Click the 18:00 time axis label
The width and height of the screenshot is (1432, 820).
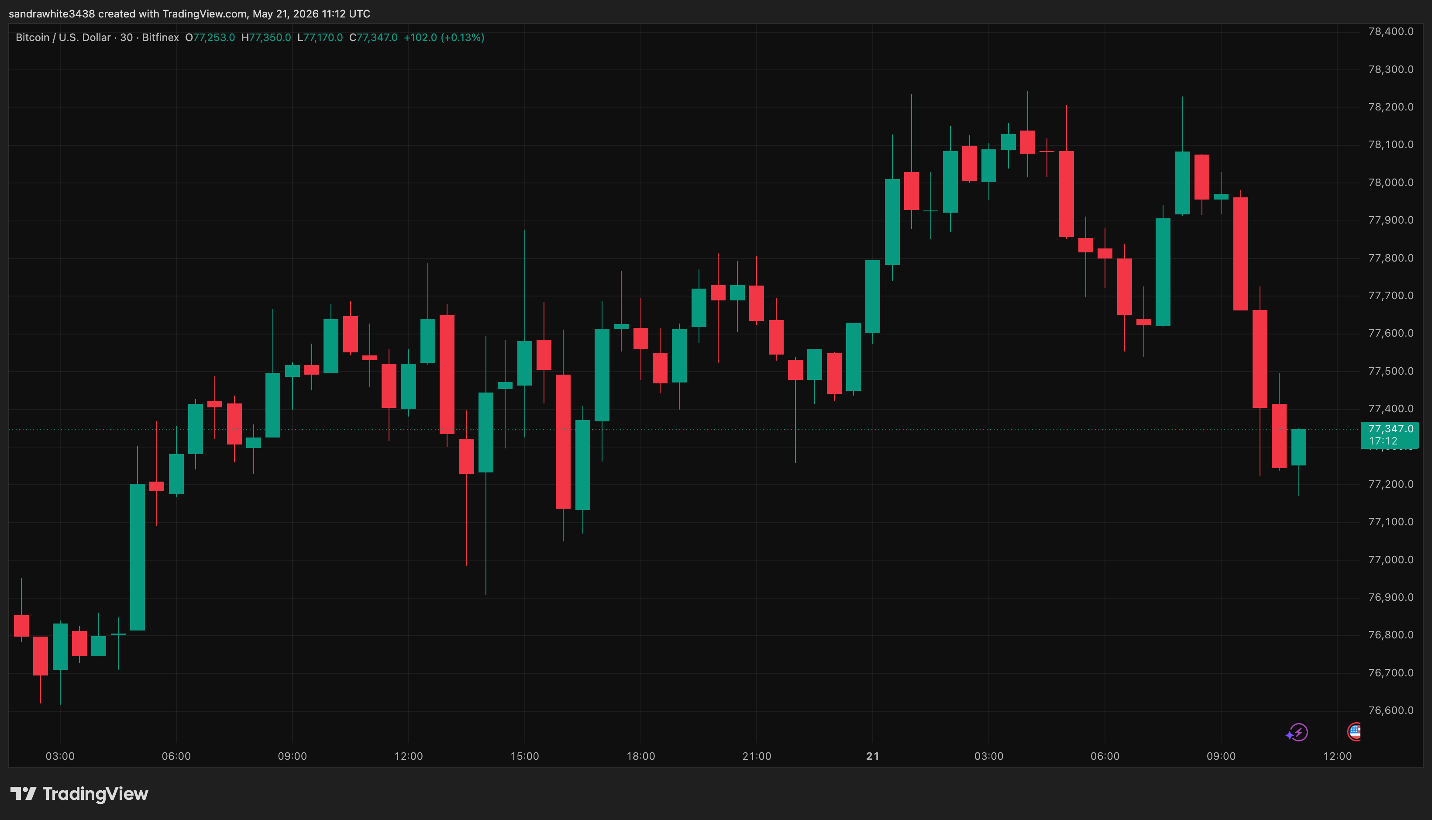point(641,756)
